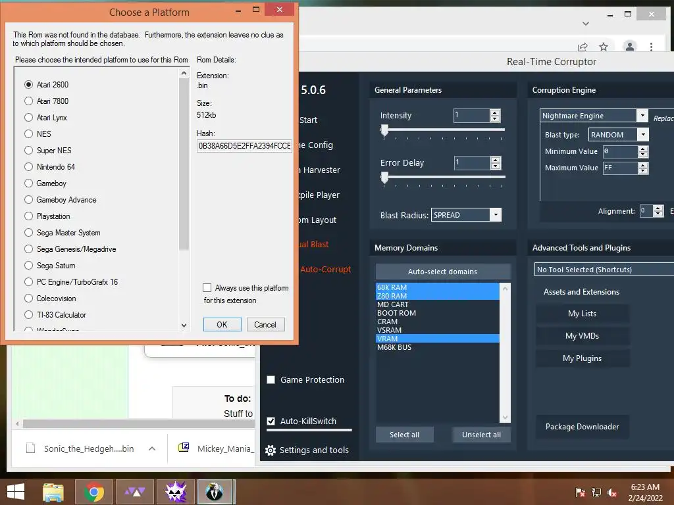
Task: Enable Always use this platform checkbox
Action: (x=207, y=288)
